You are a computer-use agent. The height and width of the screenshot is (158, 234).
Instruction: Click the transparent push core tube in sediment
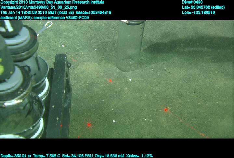[x=130, y=46]
